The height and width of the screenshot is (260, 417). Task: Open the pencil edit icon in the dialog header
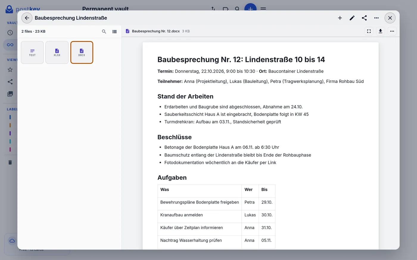point(352,18)
